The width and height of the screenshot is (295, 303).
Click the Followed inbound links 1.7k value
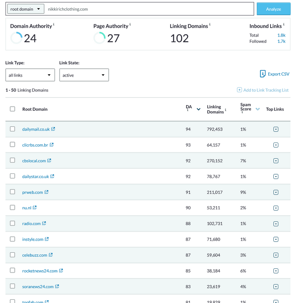[x=281, y=42]
